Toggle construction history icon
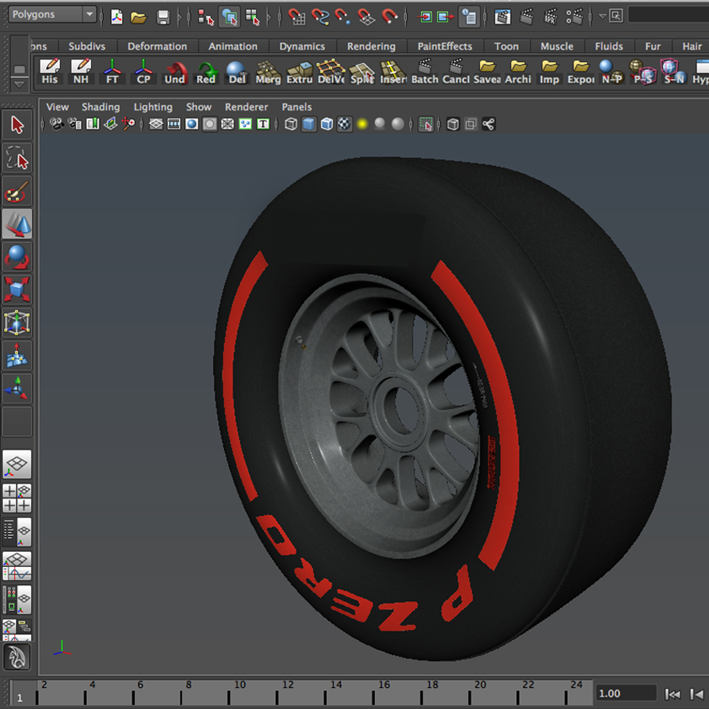The image size is (709, 709). pos(469,17)
